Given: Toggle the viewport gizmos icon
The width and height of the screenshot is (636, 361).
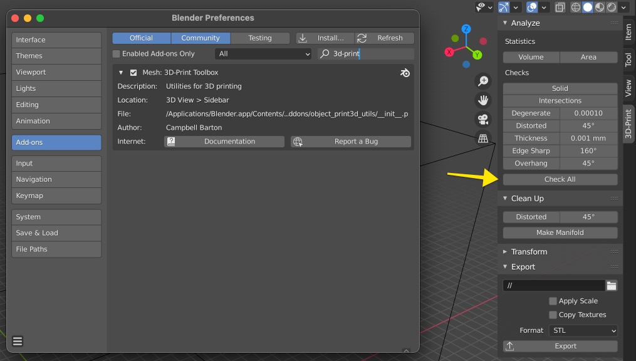Looking at the screenshot, I should pyautogui.click(x=504, y=7).
